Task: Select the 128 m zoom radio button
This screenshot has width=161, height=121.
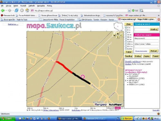Action: click(126, 42)
